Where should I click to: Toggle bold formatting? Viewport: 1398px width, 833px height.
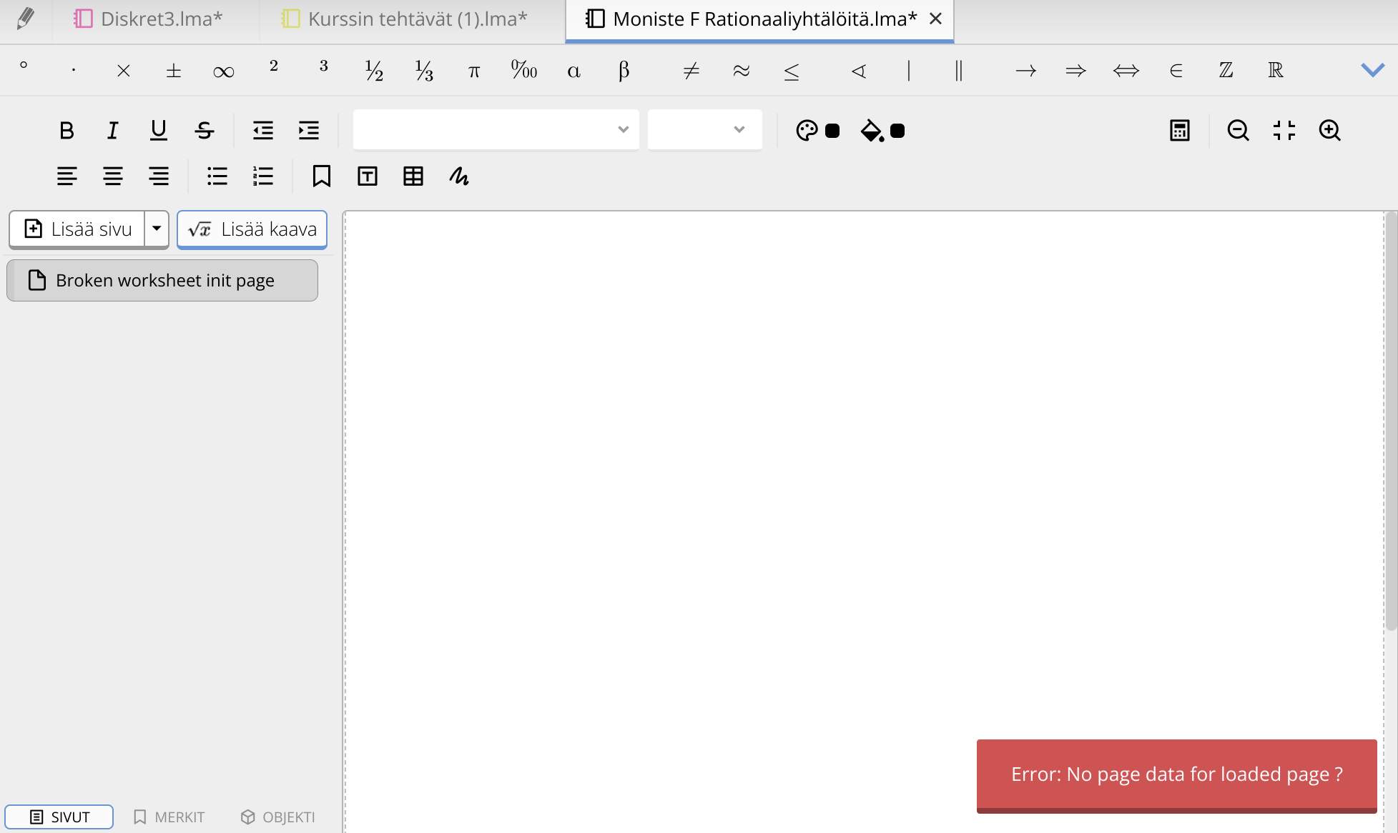click(67, 131)
